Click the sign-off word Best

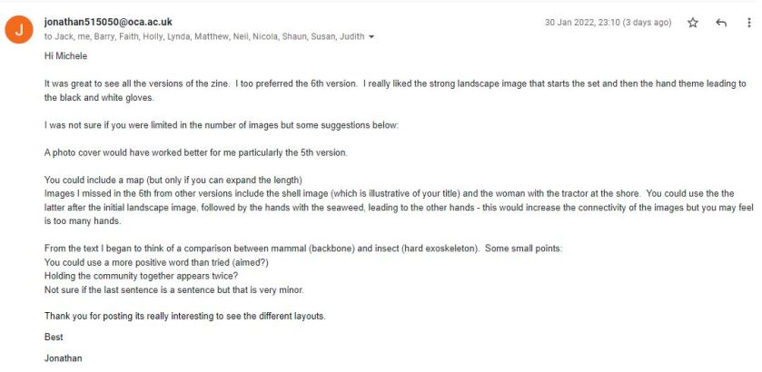(54, 338)
